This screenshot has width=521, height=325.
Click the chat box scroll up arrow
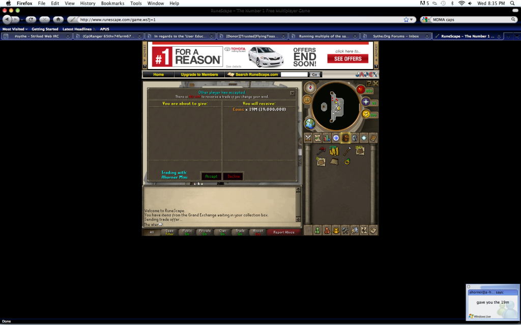[x=298, y=190]
